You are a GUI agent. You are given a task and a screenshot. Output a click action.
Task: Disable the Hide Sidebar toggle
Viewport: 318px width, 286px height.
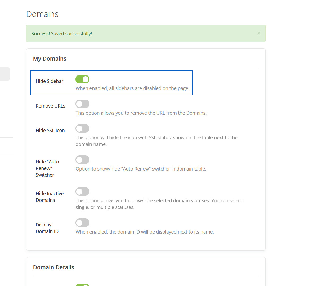tap(82, 79)
